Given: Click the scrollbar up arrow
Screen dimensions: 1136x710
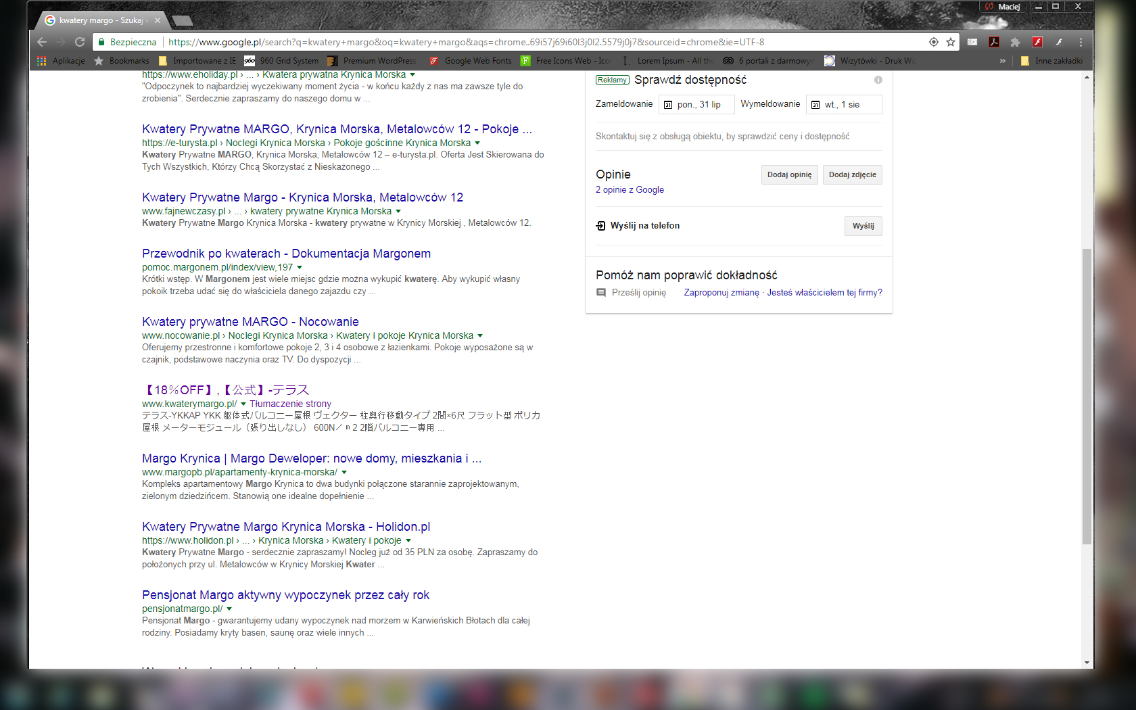Looking at the screenshot, I should point(1087,77).
